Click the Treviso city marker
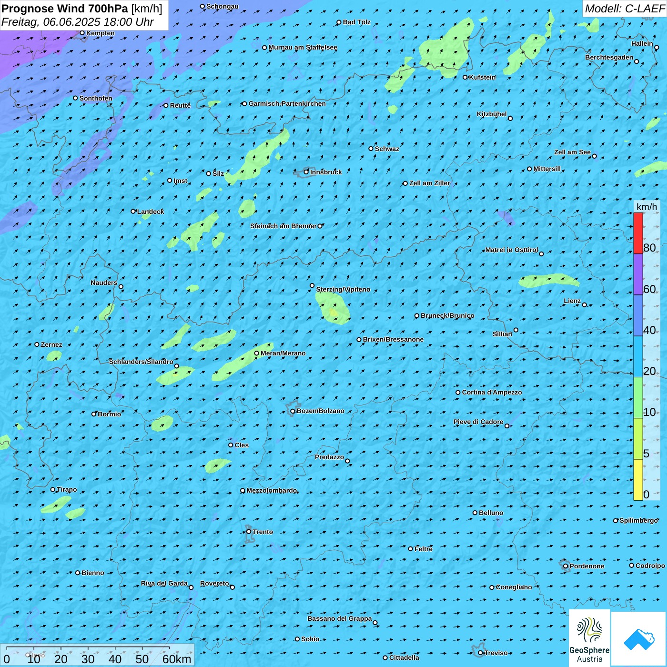Viewport: 667px width, 667px height. 480,653
